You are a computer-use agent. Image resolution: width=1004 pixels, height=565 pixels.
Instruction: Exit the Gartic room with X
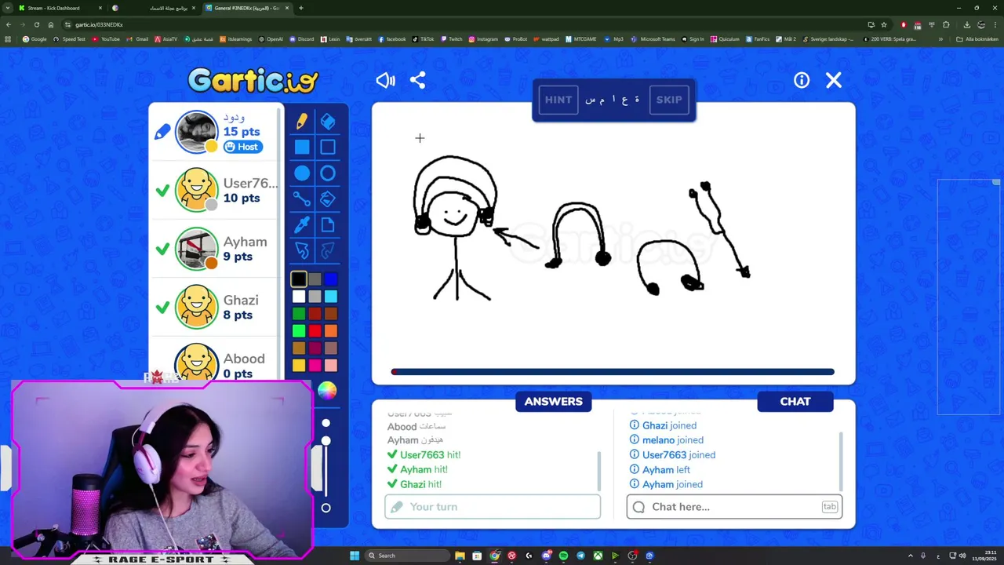point(834,80)
